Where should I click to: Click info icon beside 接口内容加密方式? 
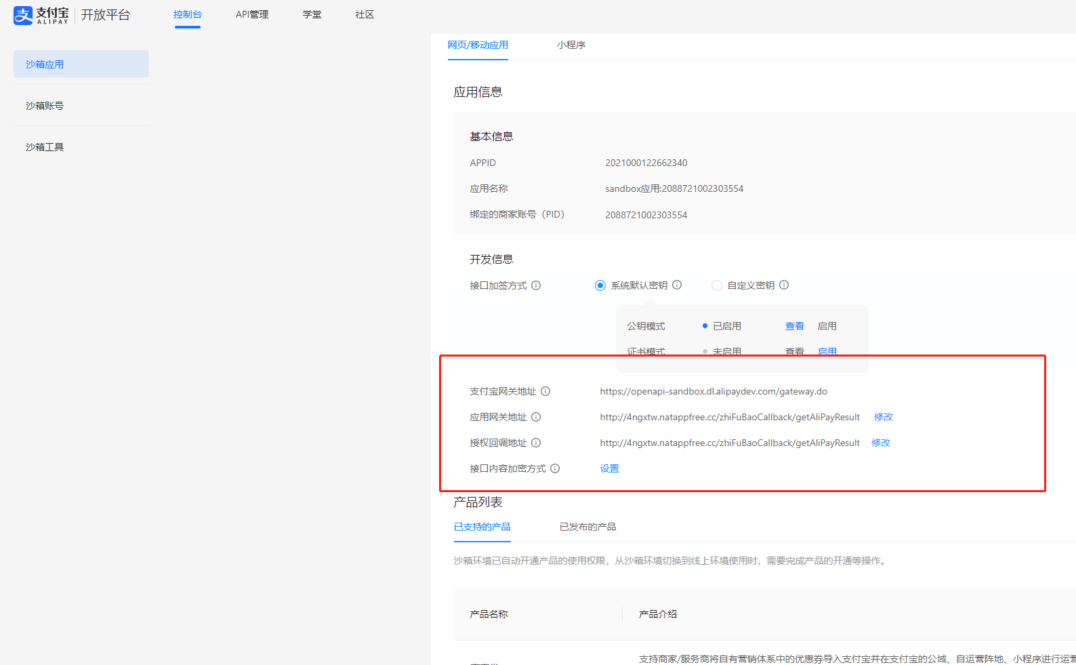(x=555, y=468)
